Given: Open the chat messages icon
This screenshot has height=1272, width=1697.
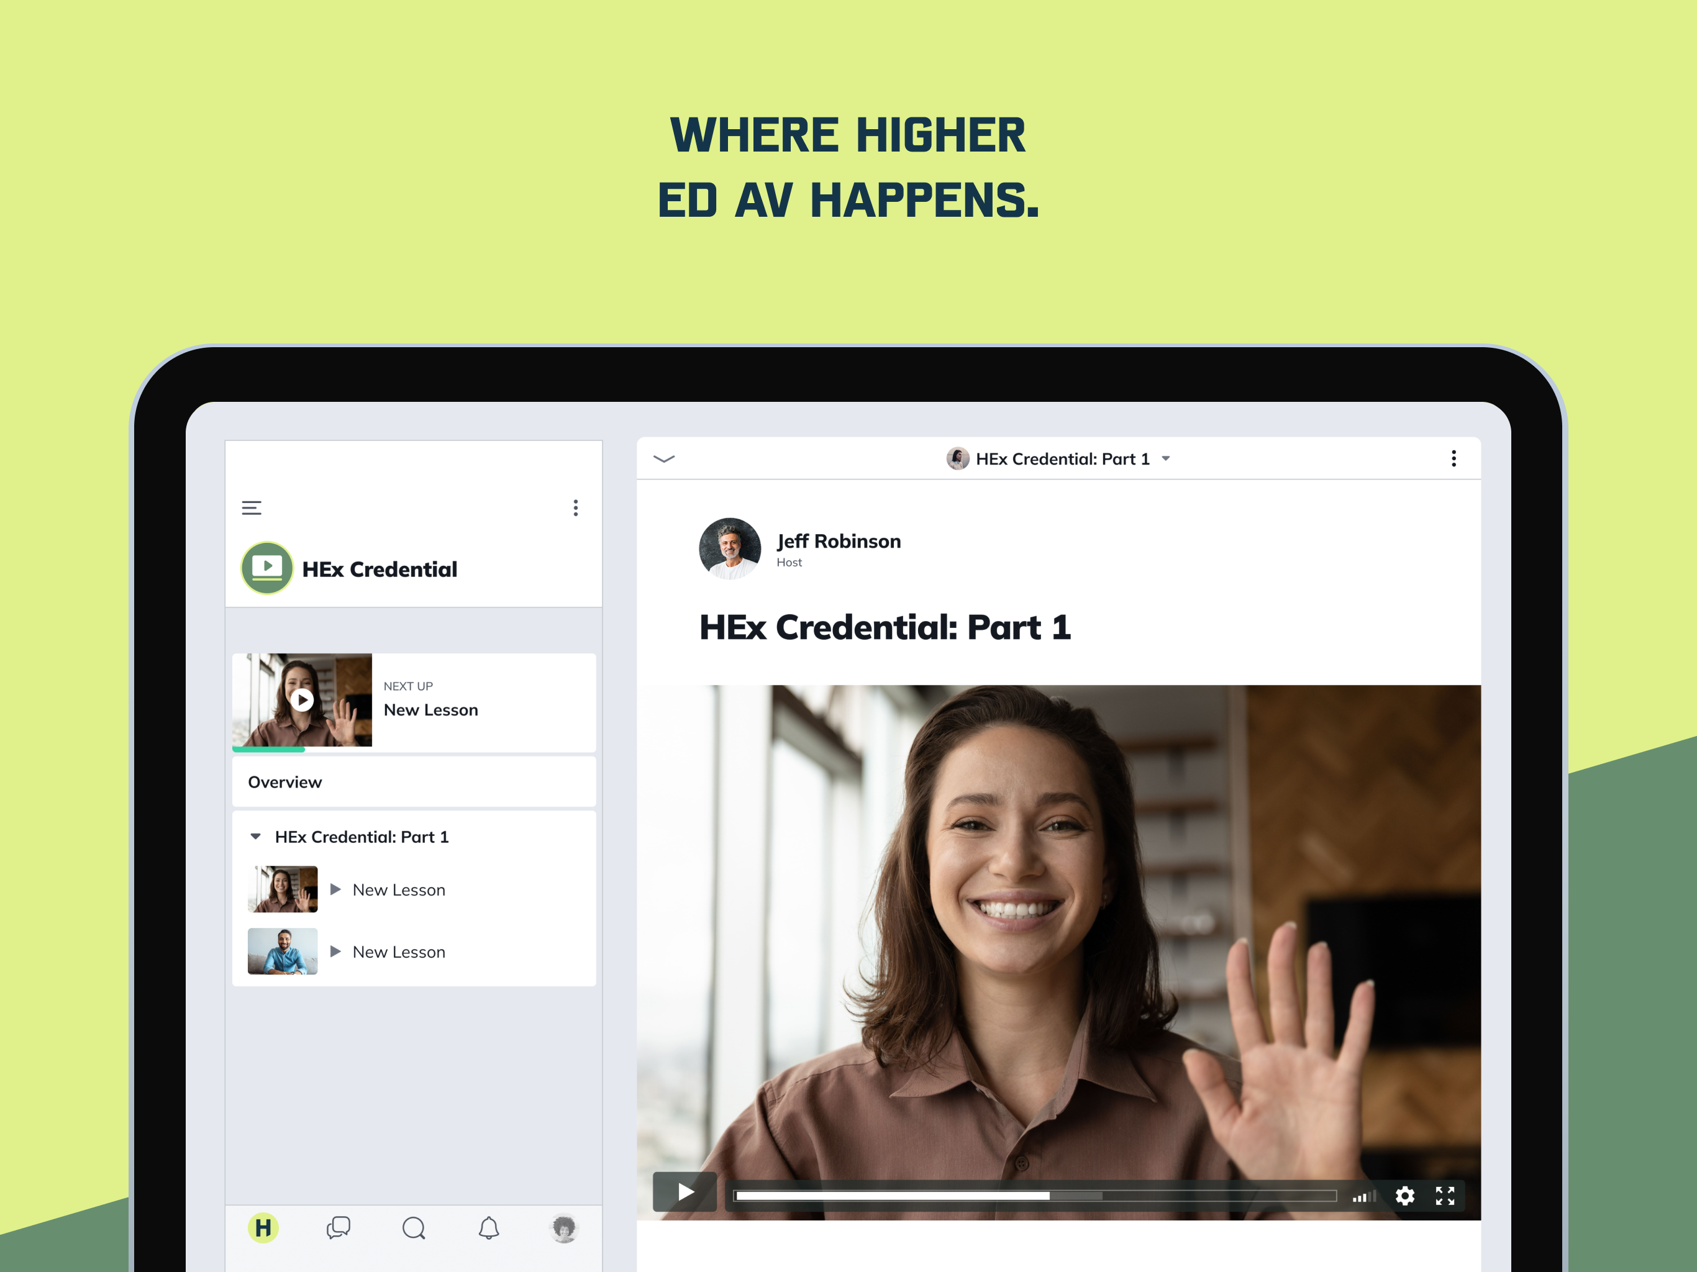Looking at the screenshot, I should (339, 1229).
